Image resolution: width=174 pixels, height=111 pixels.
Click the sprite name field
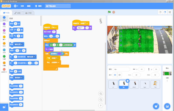[x=121, y=69]
